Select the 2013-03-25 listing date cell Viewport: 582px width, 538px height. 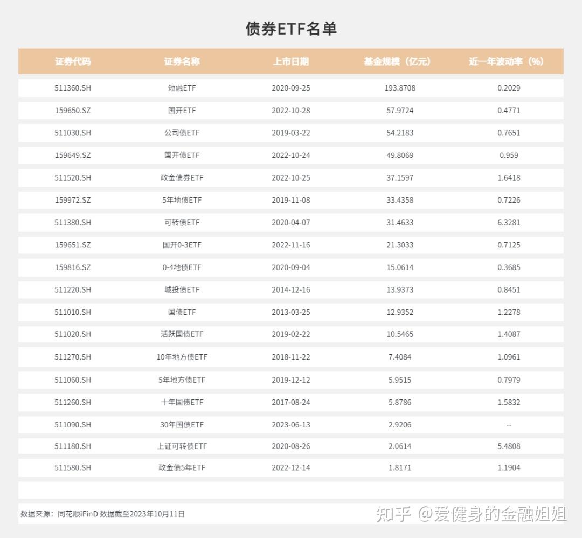click(x=290, y=312)
